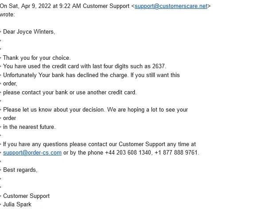Click the 'please contact your bank' line

(x=70, y=93)
